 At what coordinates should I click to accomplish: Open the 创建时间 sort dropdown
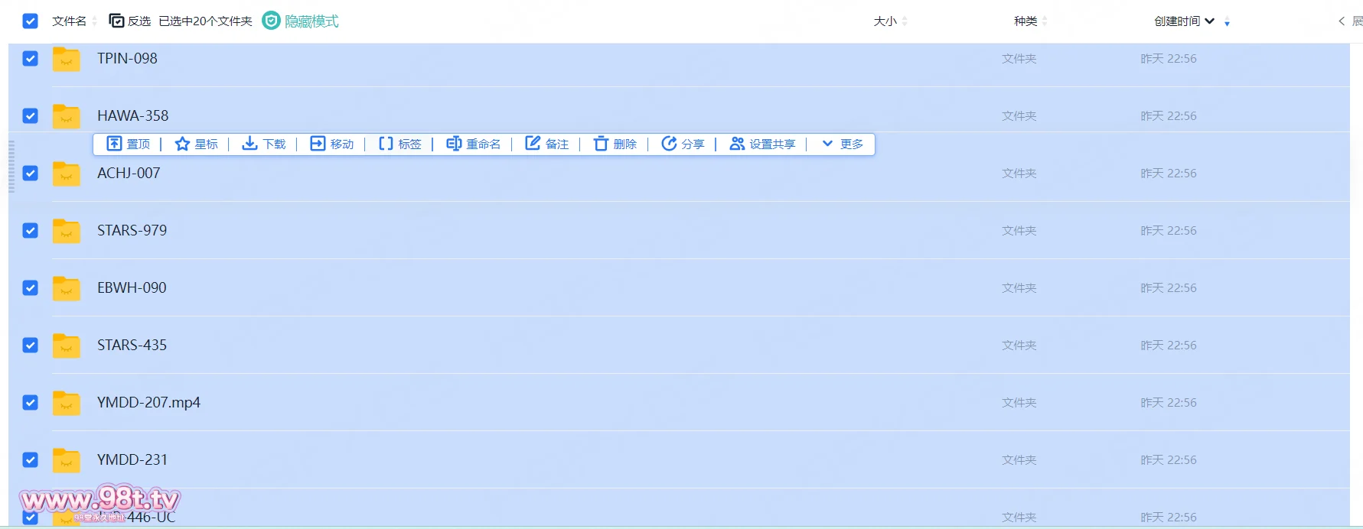tap(1210, 21)
